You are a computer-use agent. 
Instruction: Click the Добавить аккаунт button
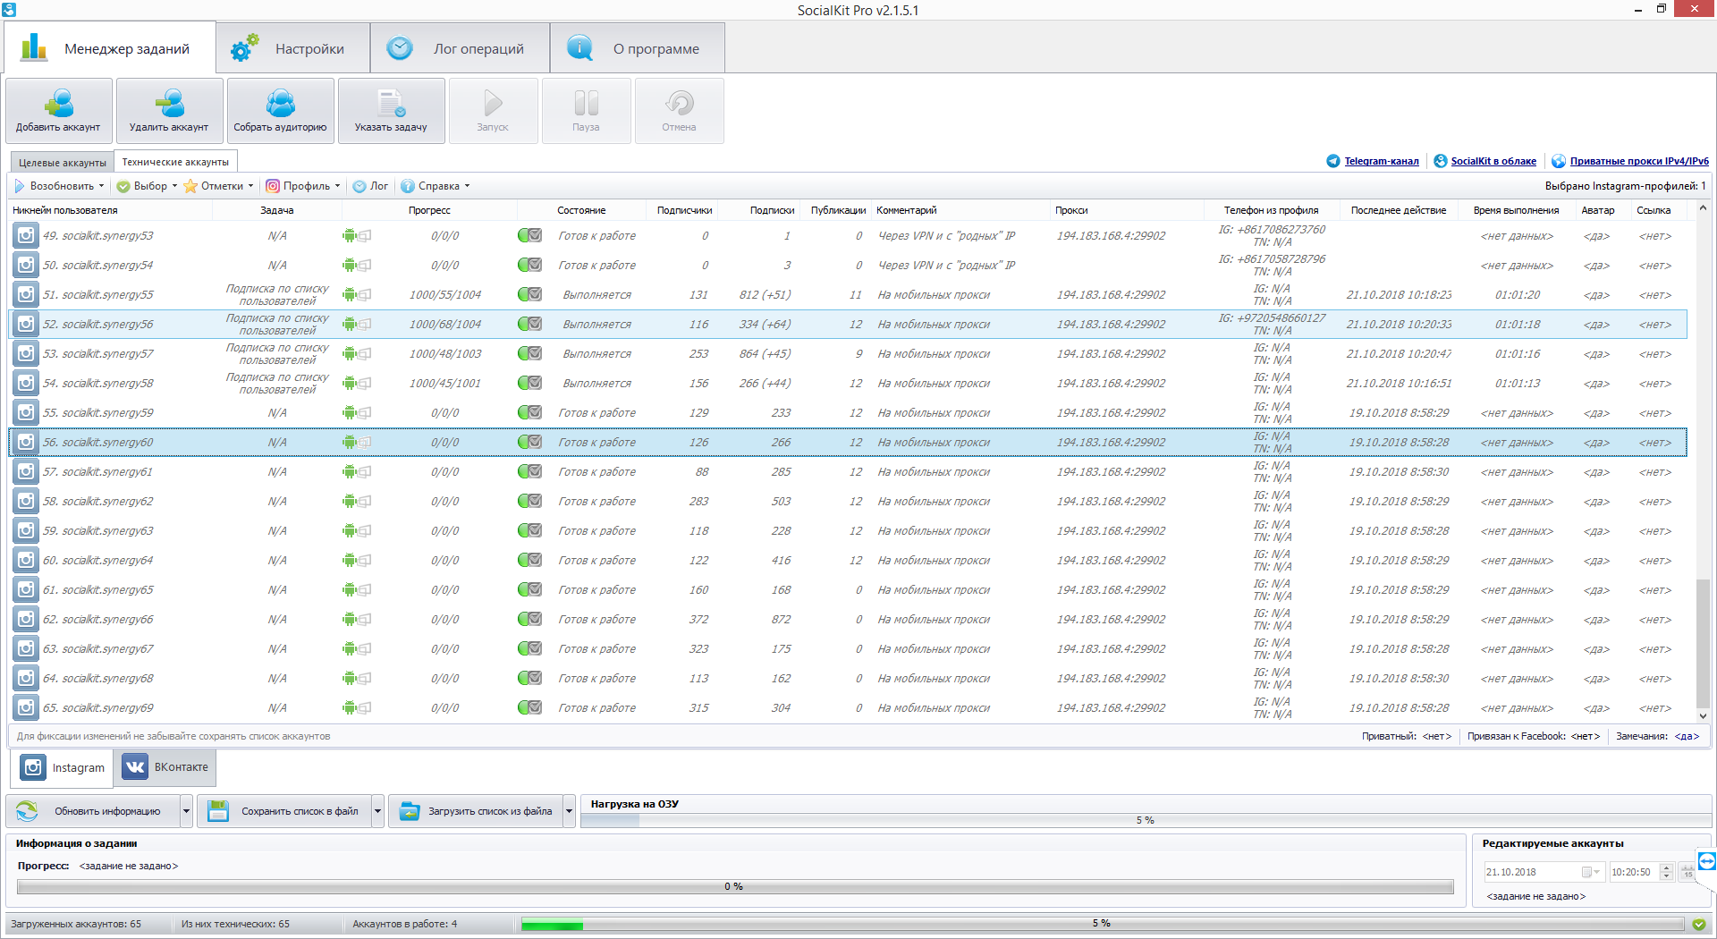pyautogui.click(x=59, y=111)
